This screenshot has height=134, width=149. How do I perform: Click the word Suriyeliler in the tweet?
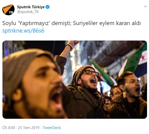click(x=85, y=23)
